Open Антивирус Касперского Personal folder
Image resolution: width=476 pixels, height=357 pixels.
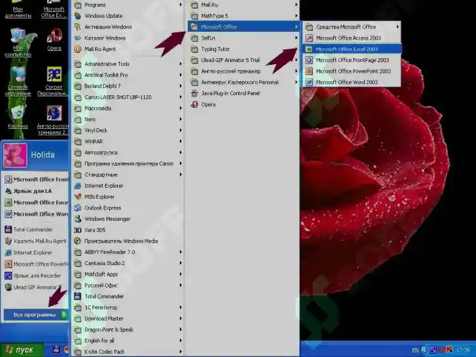pyautogui.click(x=243, y=82)
